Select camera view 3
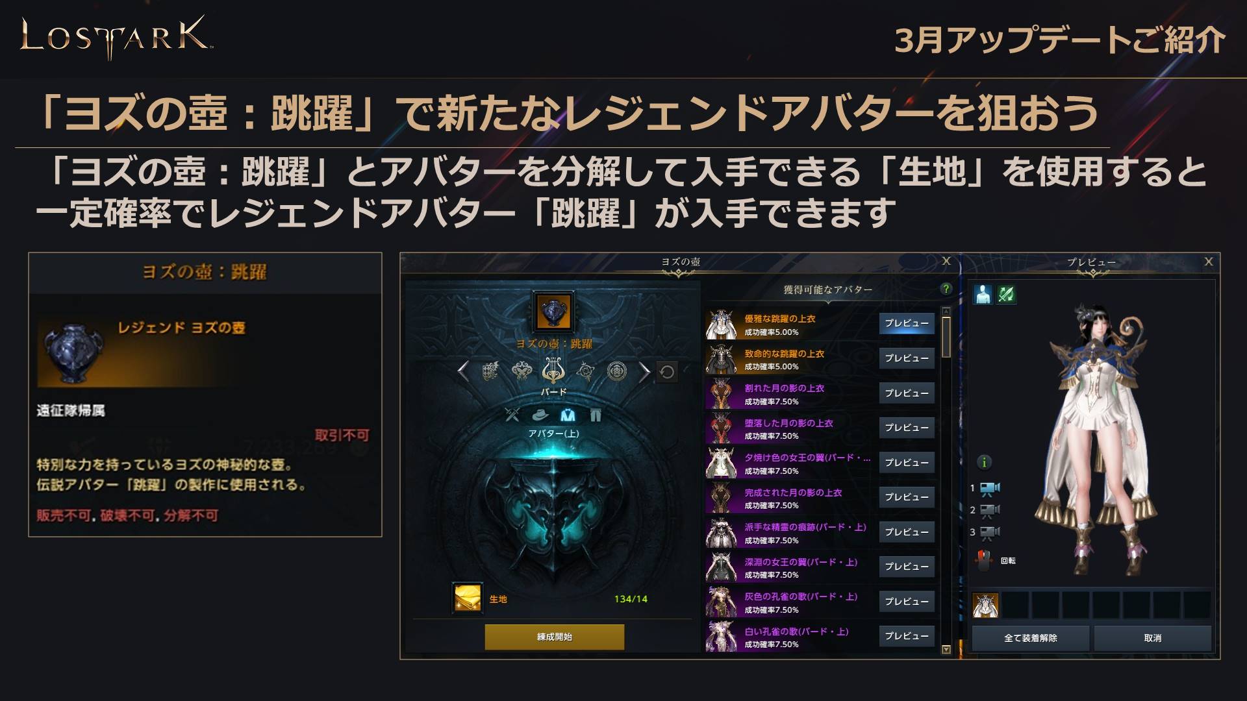The height and width of the screenshot is (701, 1247). click(990, 532)
